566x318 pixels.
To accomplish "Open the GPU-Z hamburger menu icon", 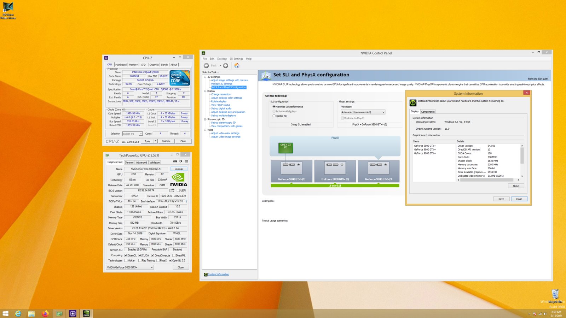I will [186, 161].
